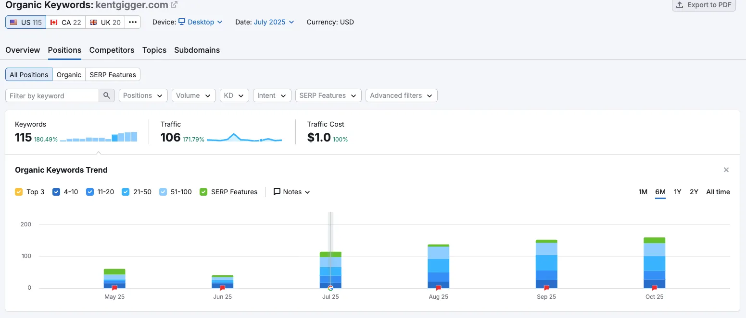Expand the Date July 2025 dropdown

tap(274, 22)
